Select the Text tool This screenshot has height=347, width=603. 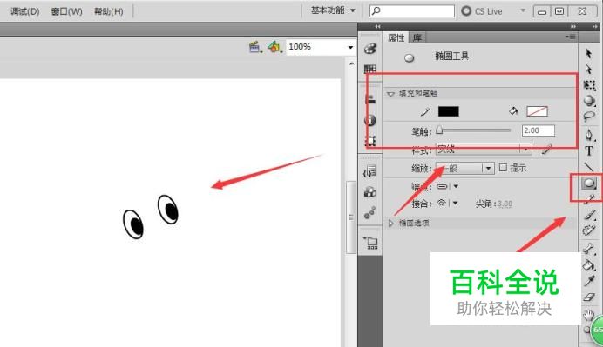589,150
